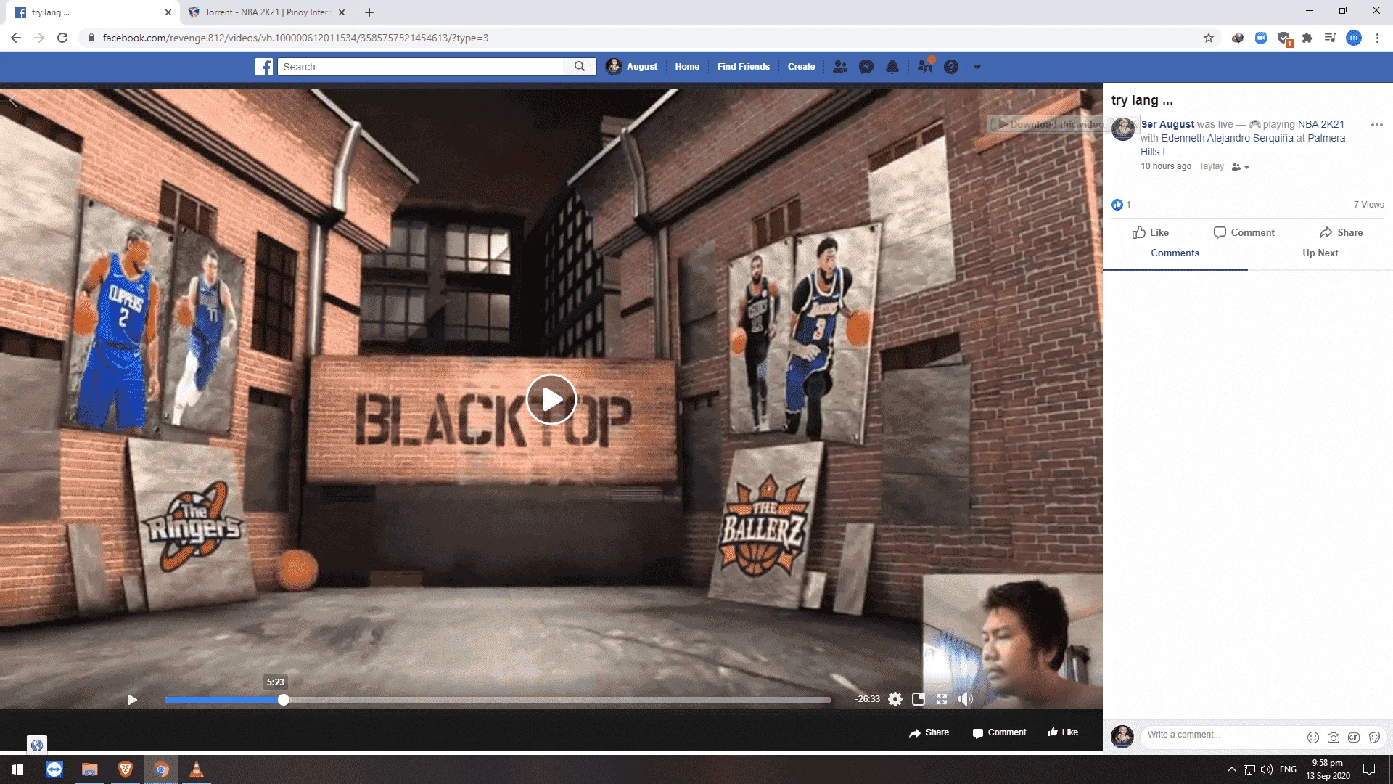Open File Explorer from taskbar

[90, 769]
